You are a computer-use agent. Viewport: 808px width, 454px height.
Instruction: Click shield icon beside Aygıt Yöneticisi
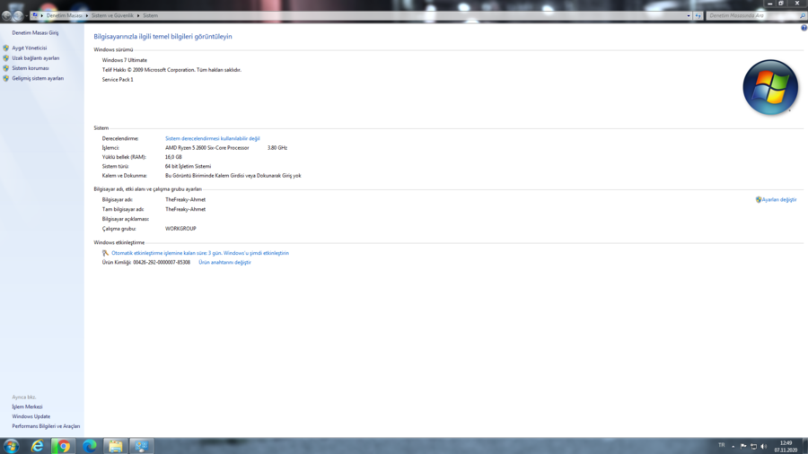(x=6, y=48)
